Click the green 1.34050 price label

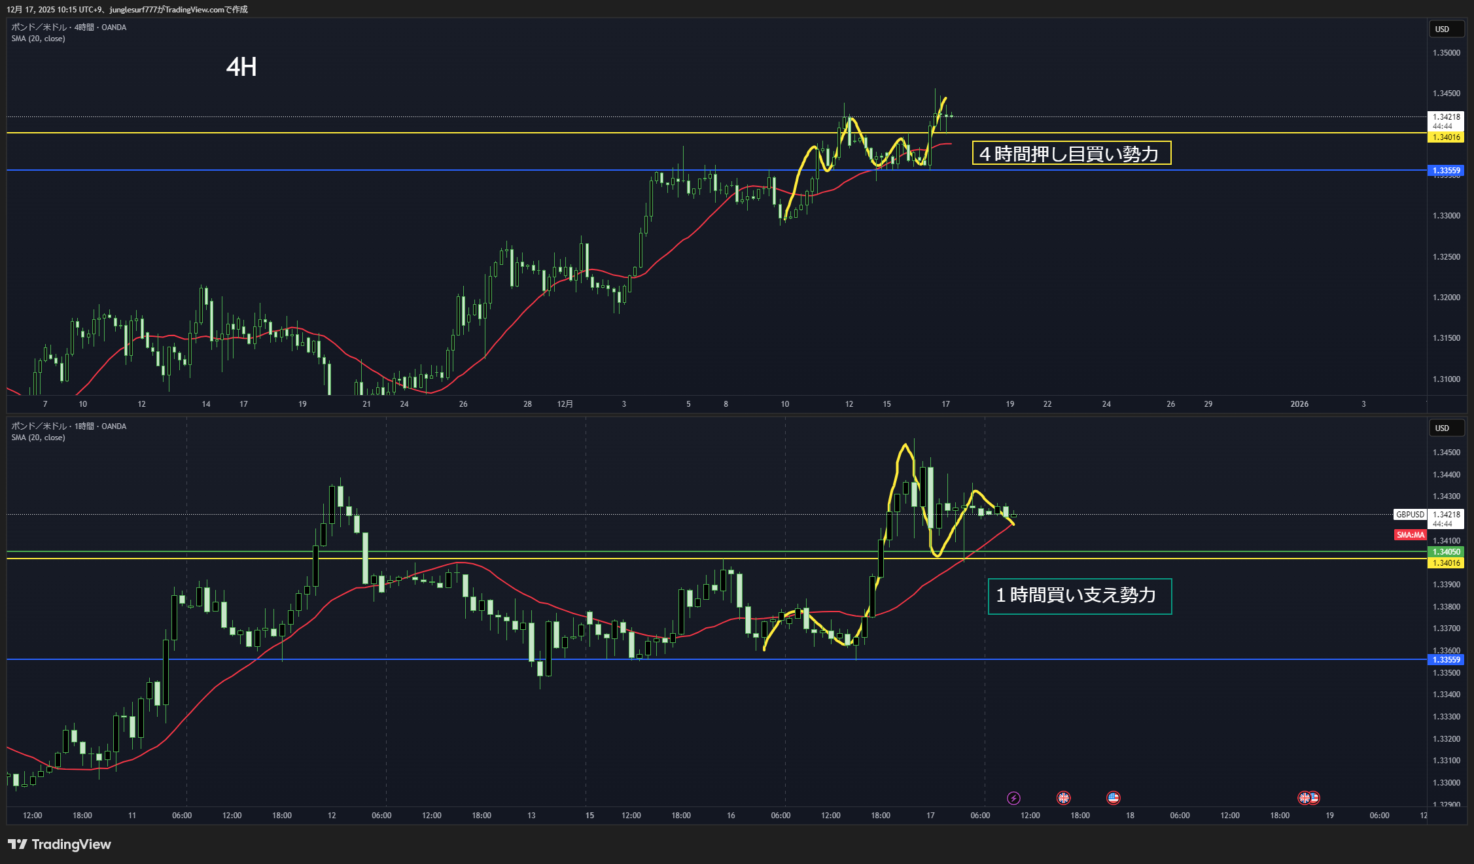[x=1446, y=552]
